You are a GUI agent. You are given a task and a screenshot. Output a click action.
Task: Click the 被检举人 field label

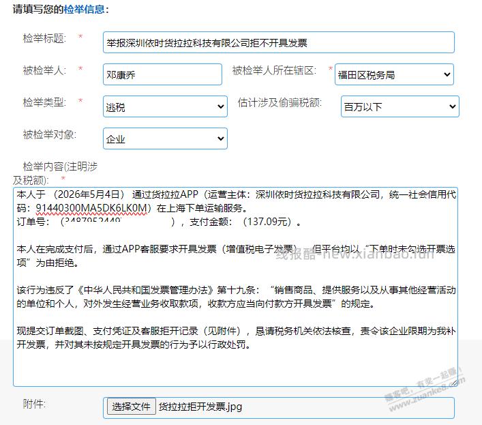coord(44,71)
